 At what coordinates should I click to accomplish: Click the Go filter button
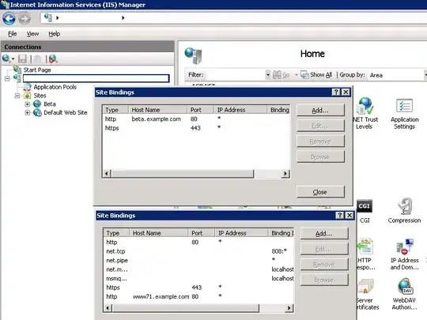point(281,75)
